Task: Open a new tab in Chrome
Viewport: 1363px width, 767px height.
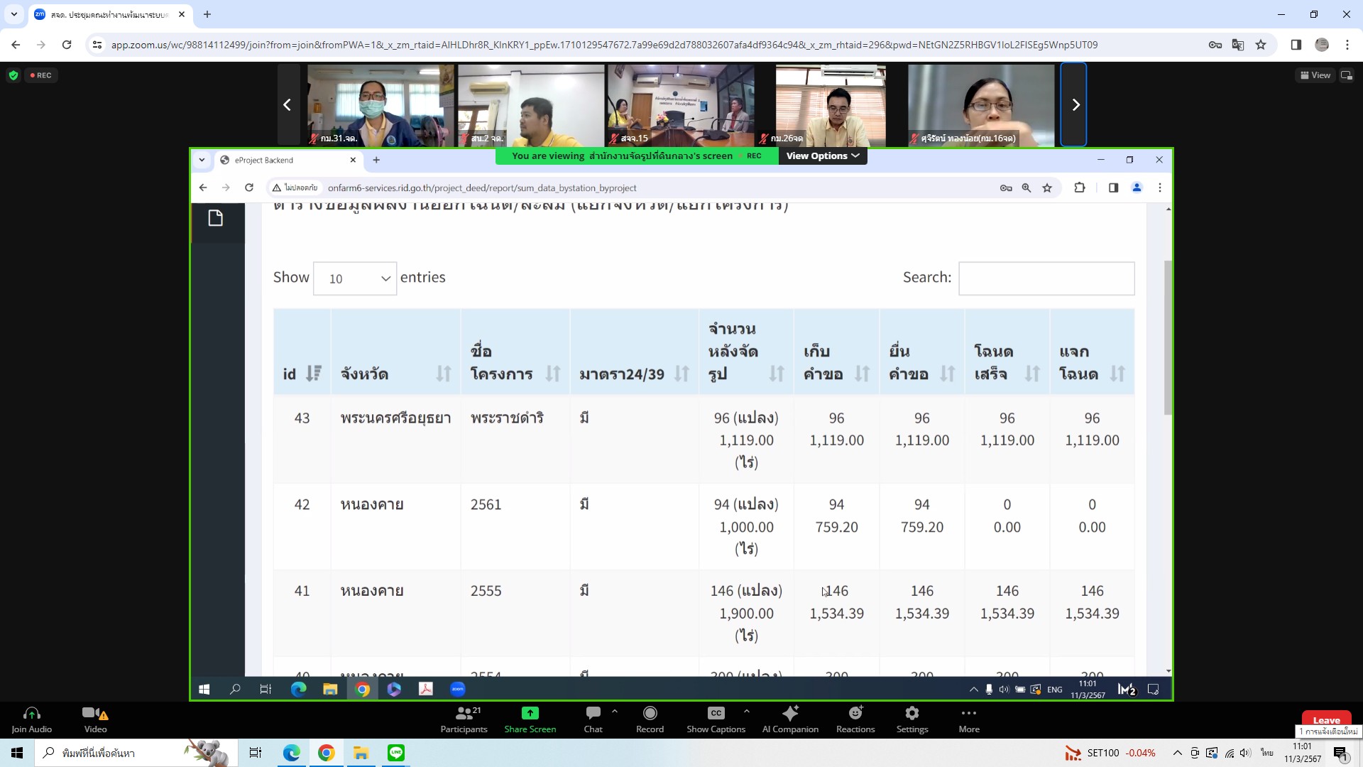Action: [207, 14]
